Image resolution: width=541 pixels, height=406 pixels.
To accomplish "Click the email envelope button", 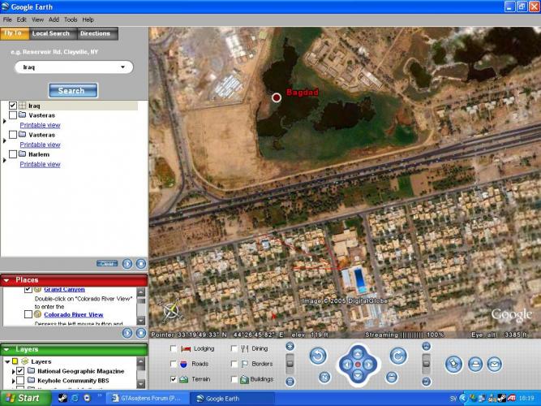I will pos(495,365).
